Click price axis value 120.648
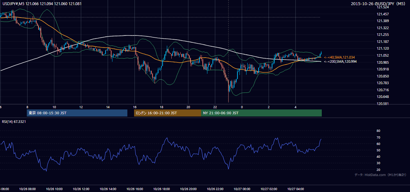The height and width of the screenshot is (192, 410). (383, 97)
